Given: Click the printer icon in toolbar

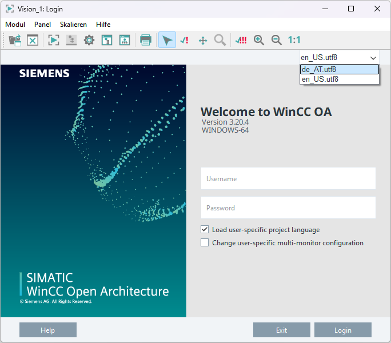Looking at the screenshot, I should tap(146, 40).
